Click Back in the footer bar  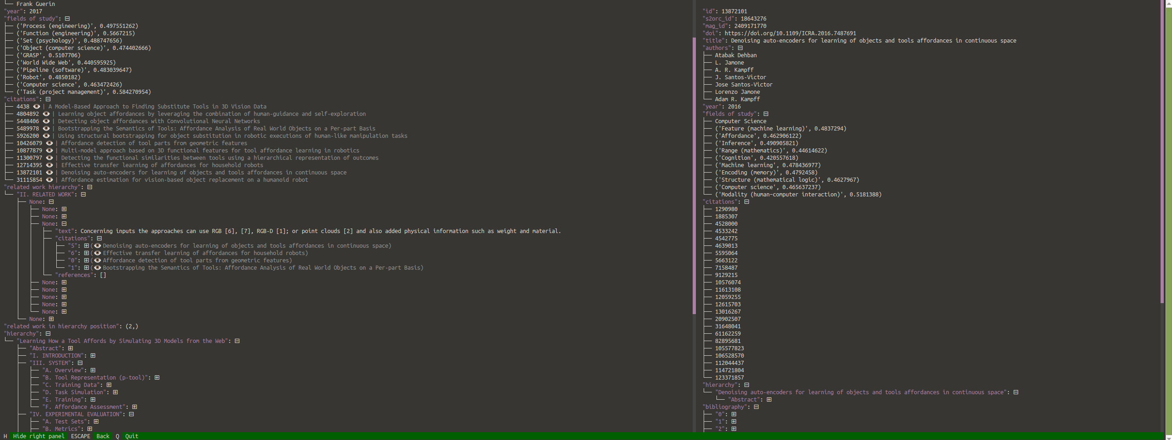tap(103, 436)
